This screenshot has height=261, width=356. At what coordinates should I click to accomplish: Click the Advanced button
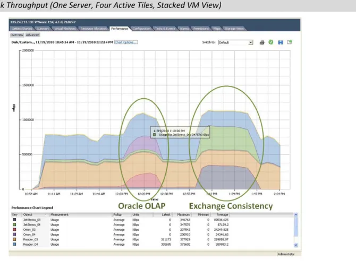[x=32, y=35]
